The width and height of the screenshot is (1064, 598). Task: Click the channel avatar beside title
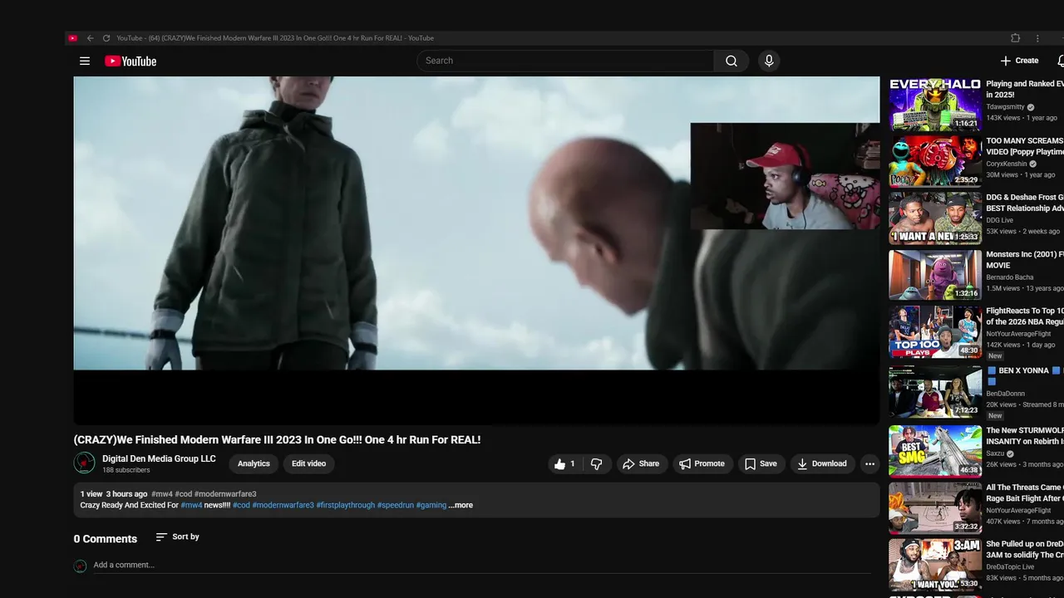point(84,463)
